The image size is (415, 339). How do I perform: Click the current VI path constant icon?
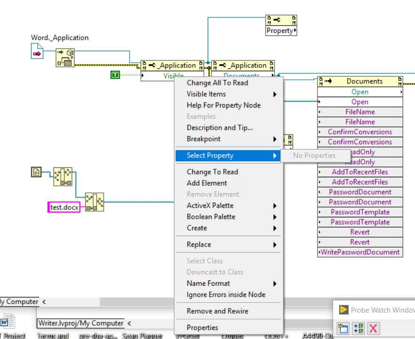36,172
